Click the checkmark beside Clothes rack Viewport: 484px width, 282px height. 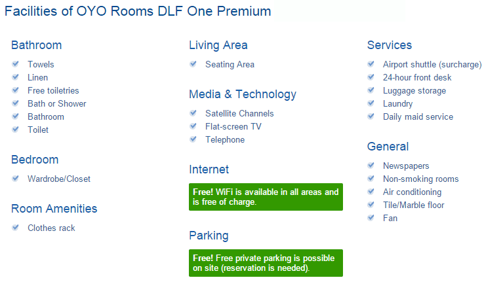click(x=16, y=228)
